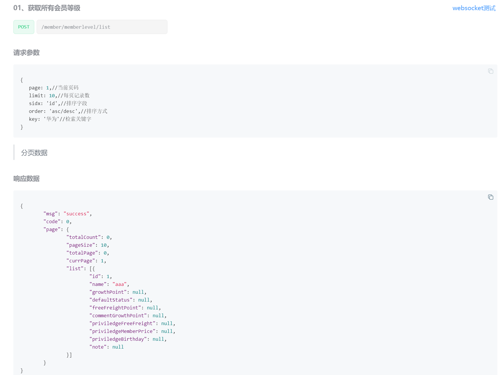Click the POST method badge
500x375 pixels.
click(x=24, y=27)
